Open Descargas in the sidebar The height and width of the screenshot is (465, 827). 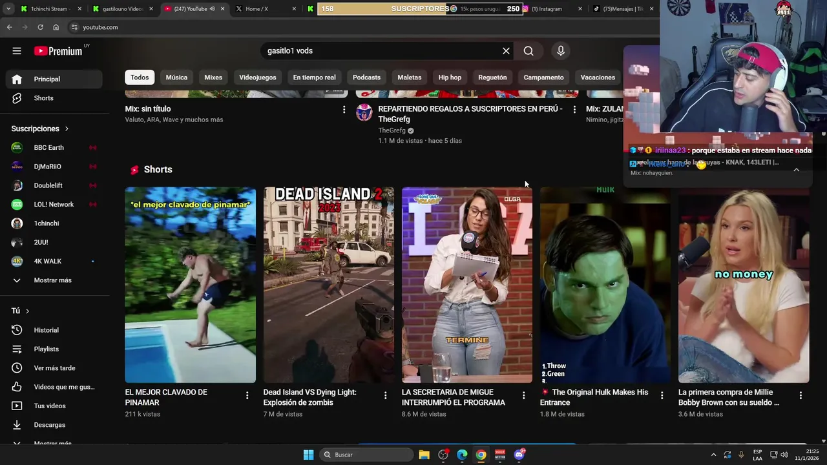click(x=54, y=425)
